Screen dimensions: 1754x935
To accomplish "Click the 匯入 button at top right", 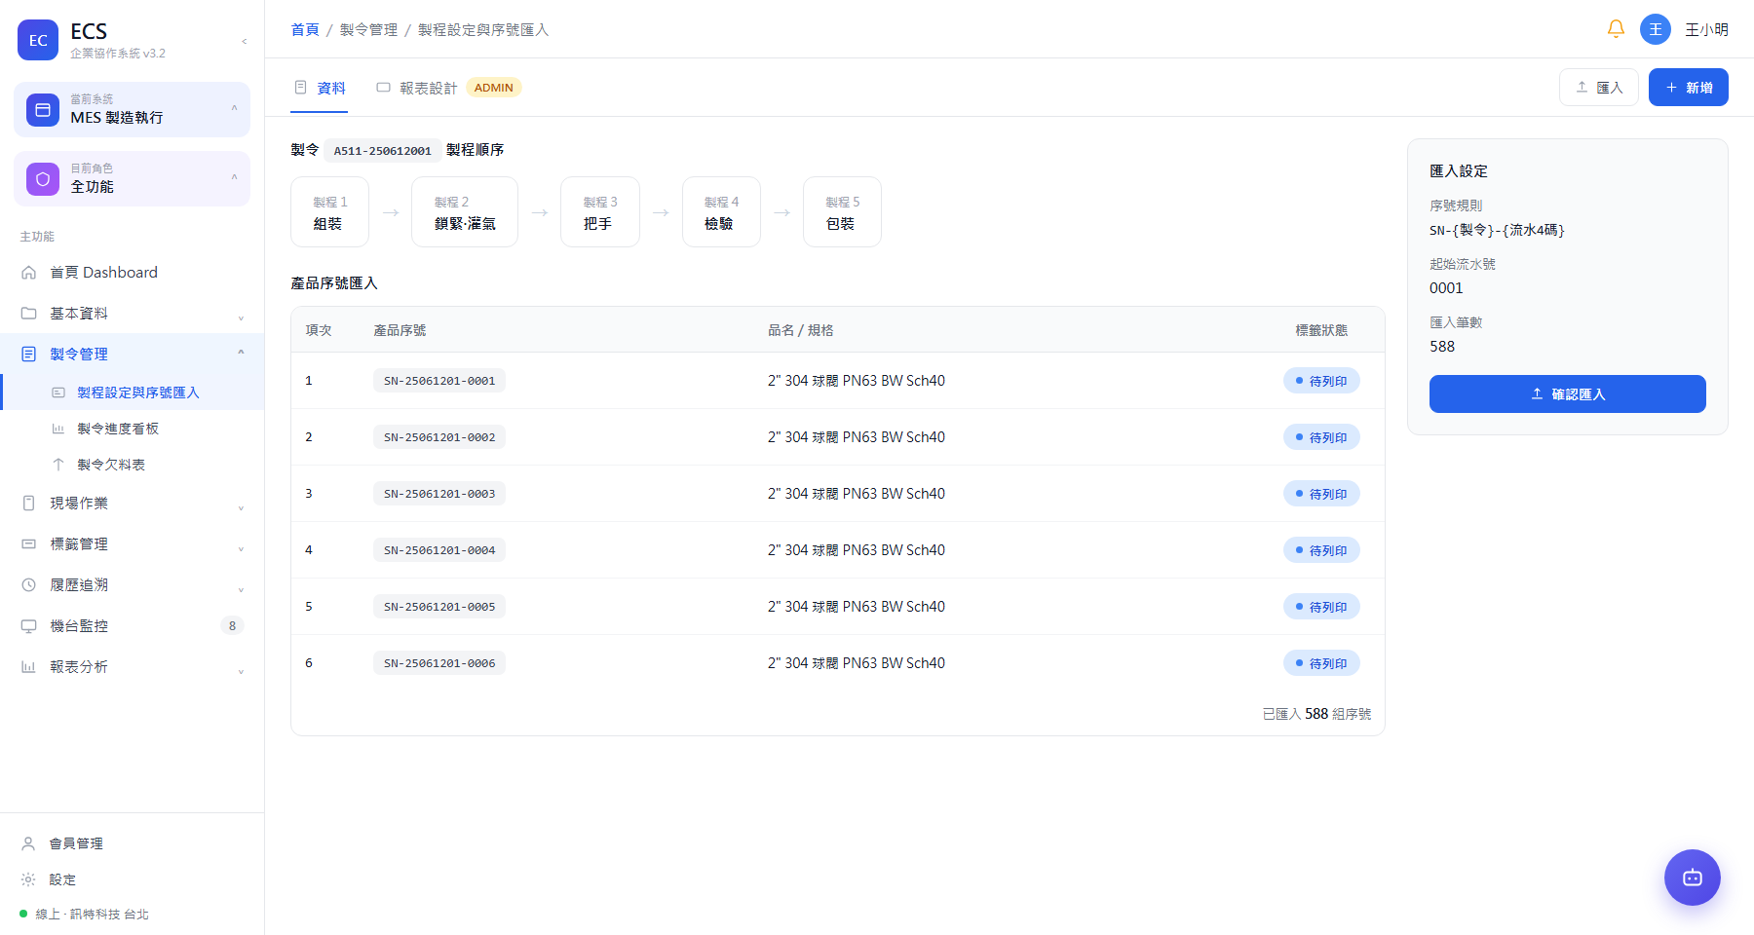I will pyautogui.click(x=1599, y=88).
